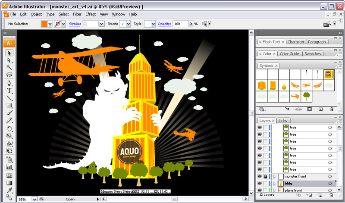Select the Direct Selection tool
The height and width of the screenshot is (203, 345).
9,60
